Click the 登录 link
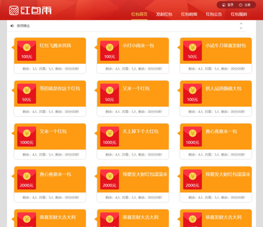The image size is (263, 227). [x=230, y=5]
